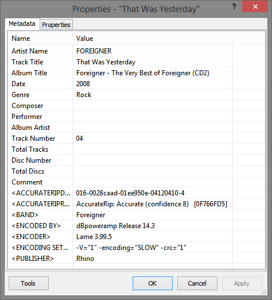272x300 pixels.
Task: Click the empty Album Artist value field
Action: coord(153,128)
